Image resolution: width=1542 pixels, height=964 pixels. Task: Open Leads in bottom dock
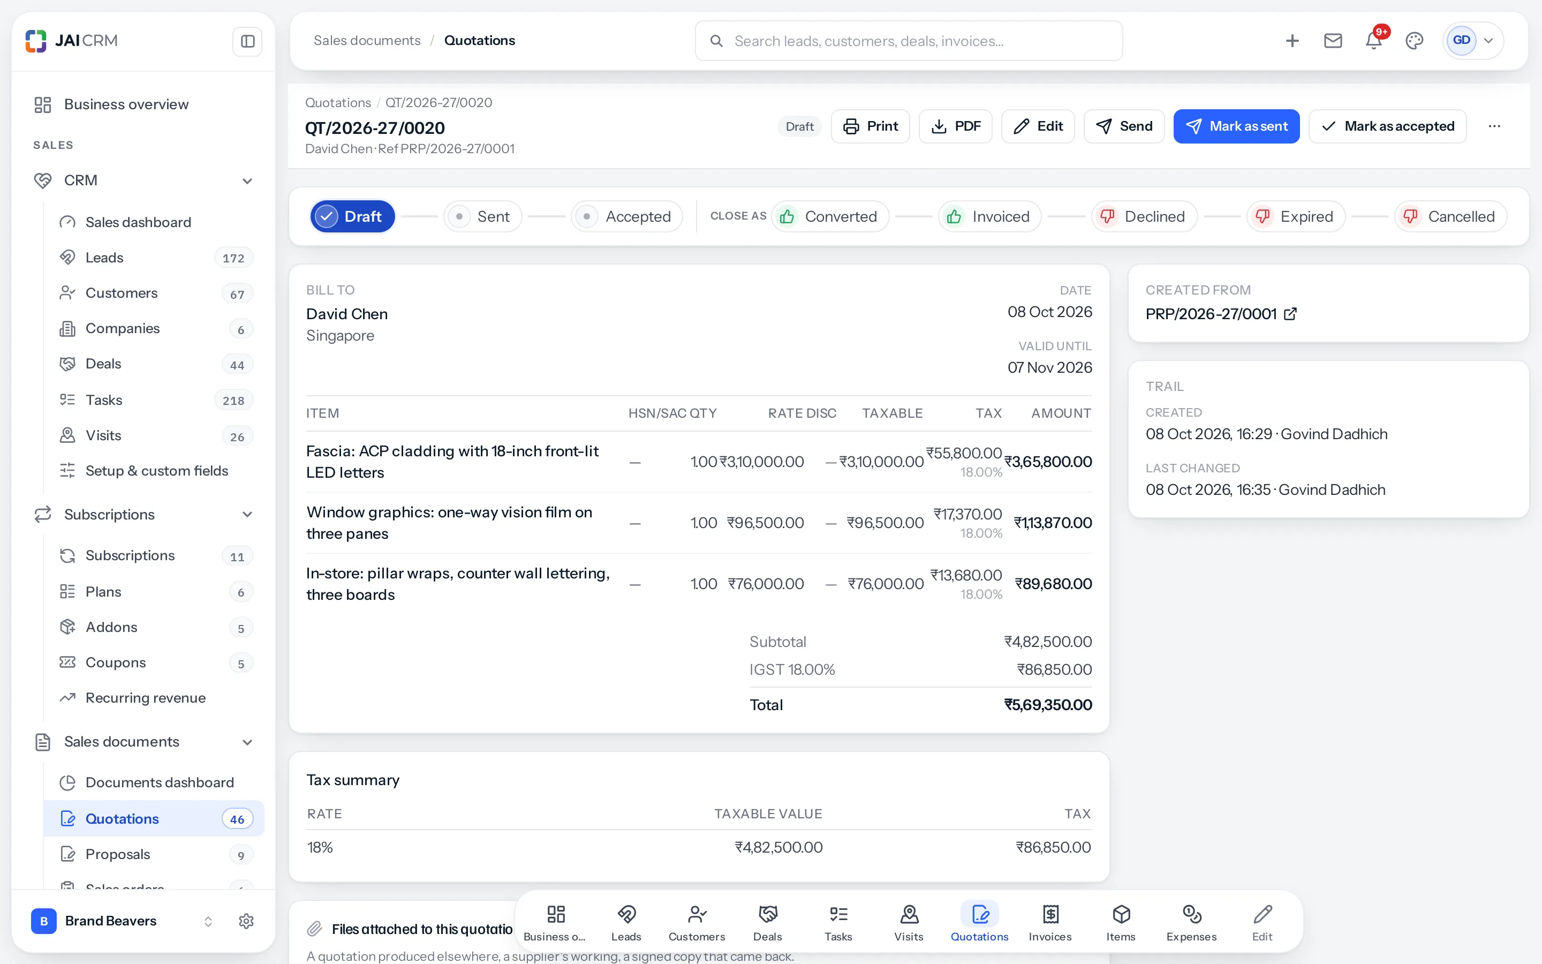[626, 922]
